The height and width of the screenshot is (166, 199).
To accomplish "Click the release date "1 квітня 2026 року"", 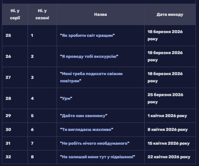I will click(167, 116).
